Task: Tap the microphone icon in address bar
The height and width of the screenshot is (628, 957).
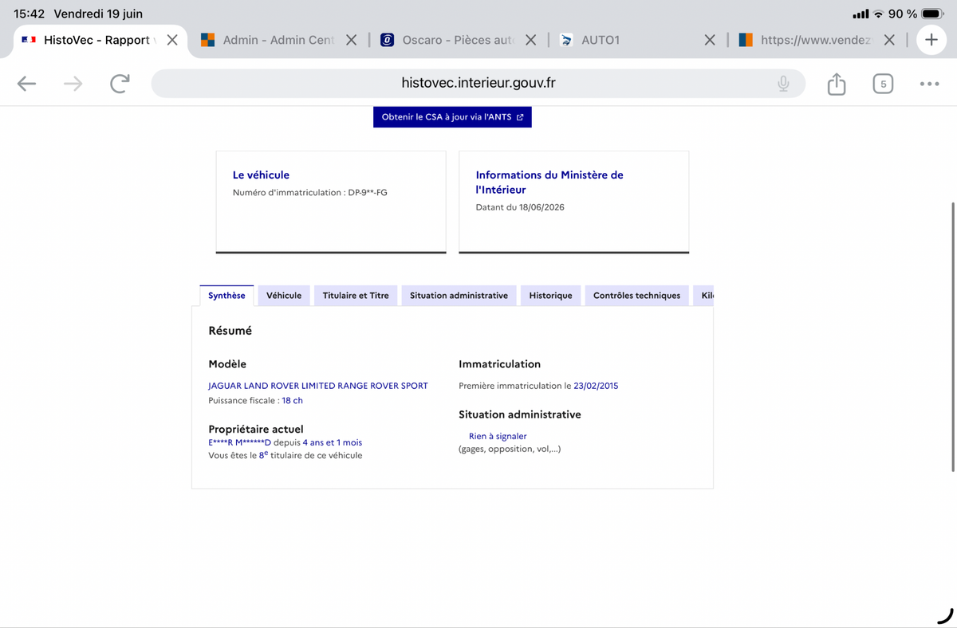Action: click(x=784, y=84)
